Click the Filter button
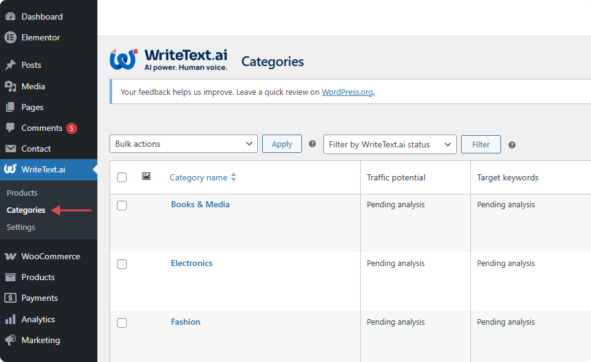The width and height of the screenshot is (591, 362). [481, 144]
